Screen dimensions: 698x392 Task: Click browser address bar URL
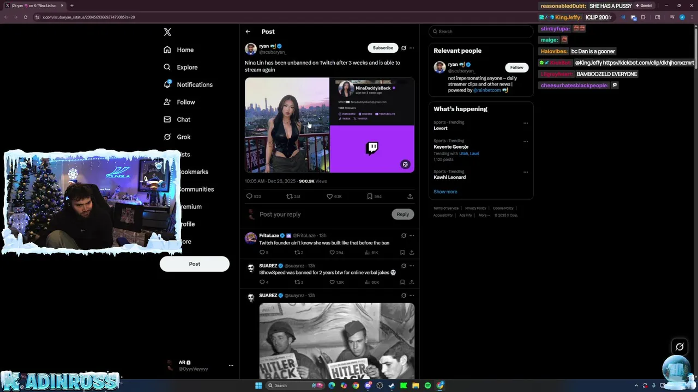click(x=89, y=17)
